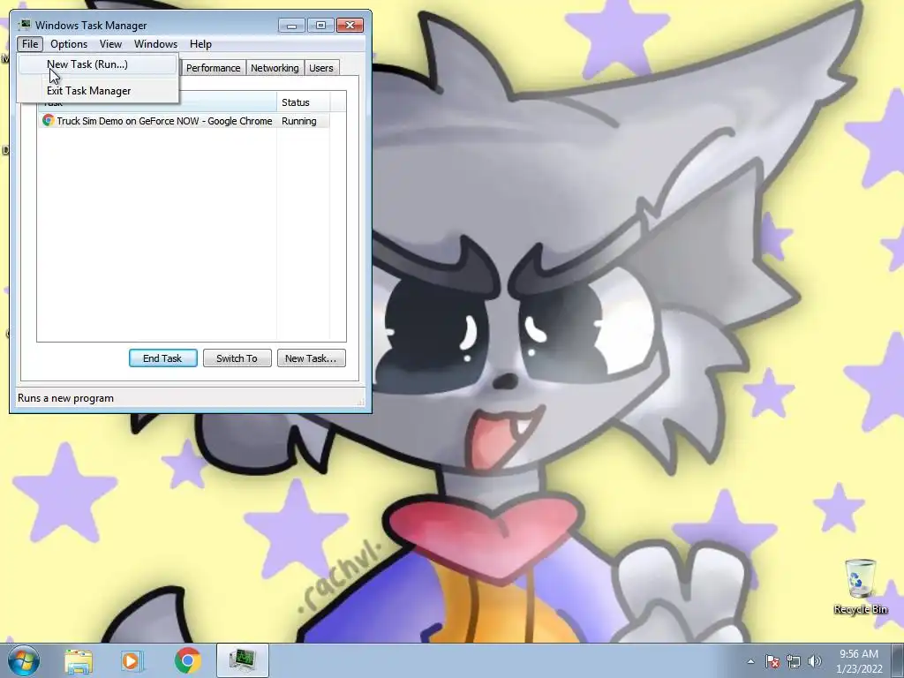Close the Task Manager window
Viewport: 904px width, 678px height.
click(x=350, y=26)
